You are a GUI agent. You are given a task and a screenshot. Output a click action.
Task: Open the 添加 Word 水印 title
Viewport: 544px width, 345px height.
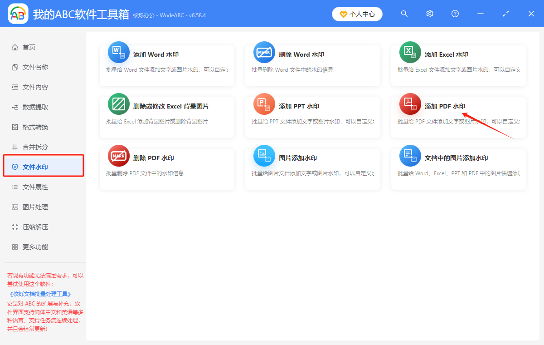(x=156, y=54)
